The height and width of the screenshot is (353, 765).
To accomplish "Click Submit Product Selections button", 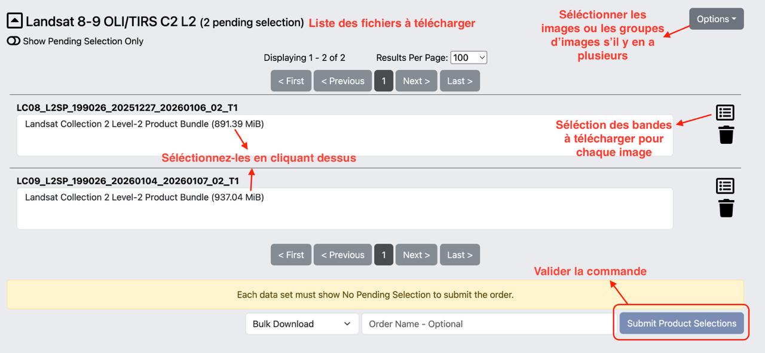I will point(681,323).
